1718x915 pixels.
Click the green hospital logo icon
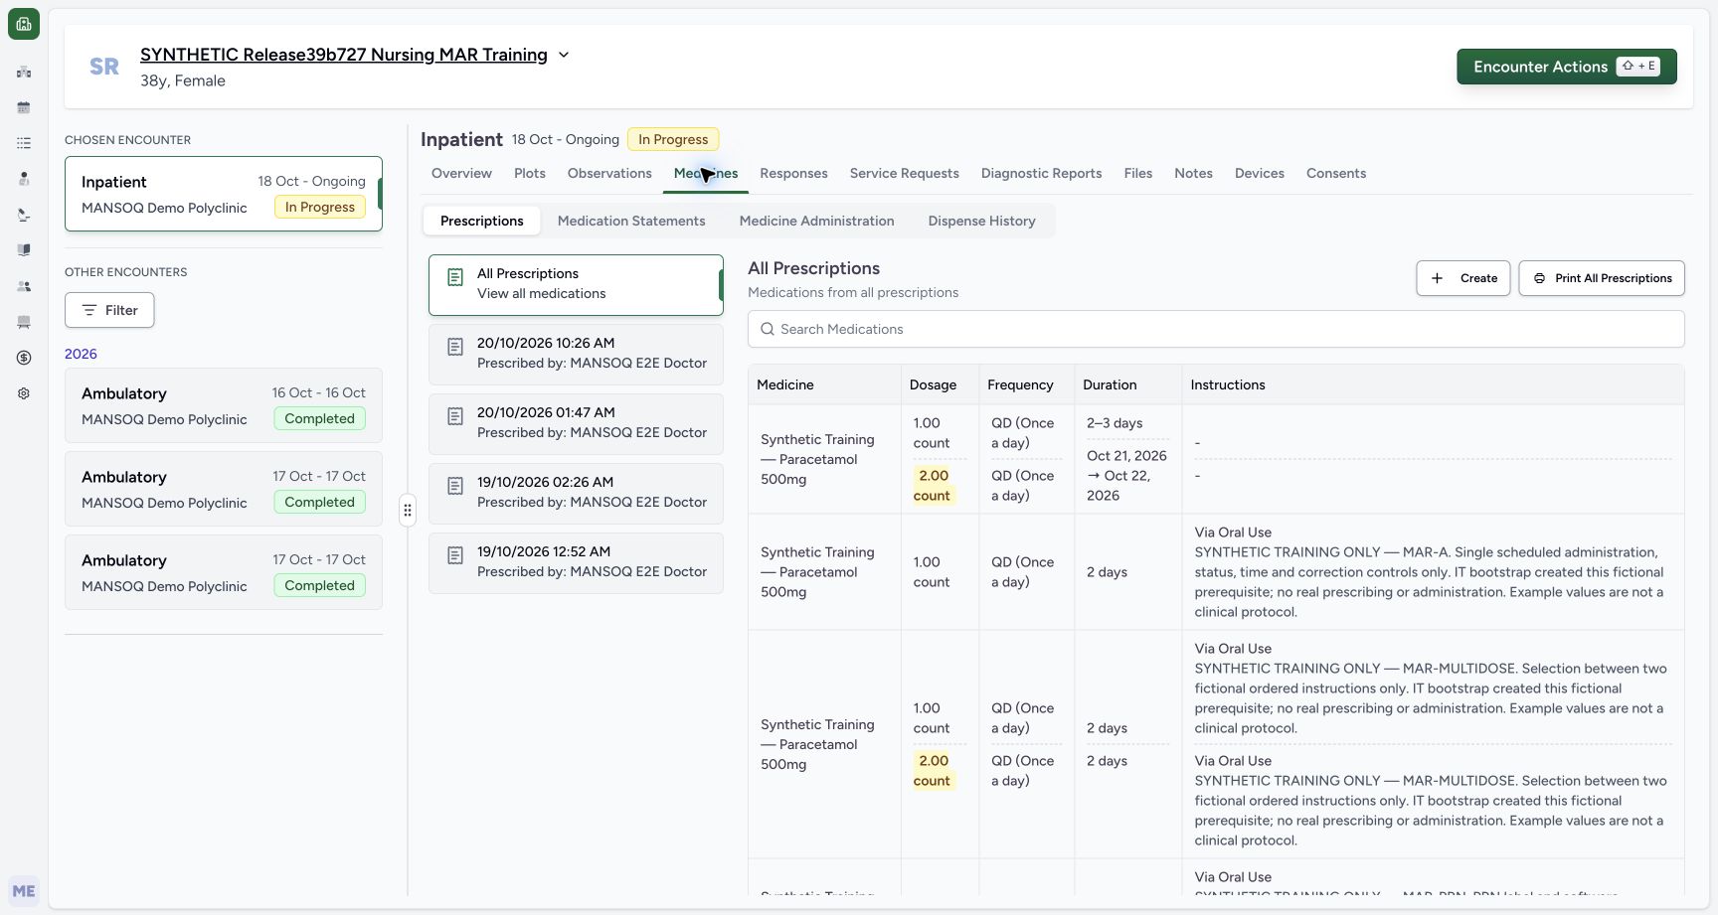24,24
